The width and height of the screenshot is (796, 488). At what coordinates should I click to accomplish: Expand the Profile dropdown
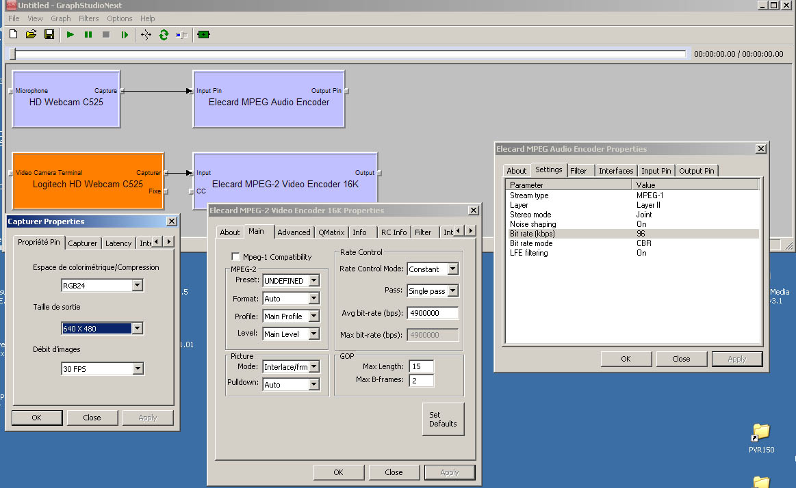pos(314,316)
